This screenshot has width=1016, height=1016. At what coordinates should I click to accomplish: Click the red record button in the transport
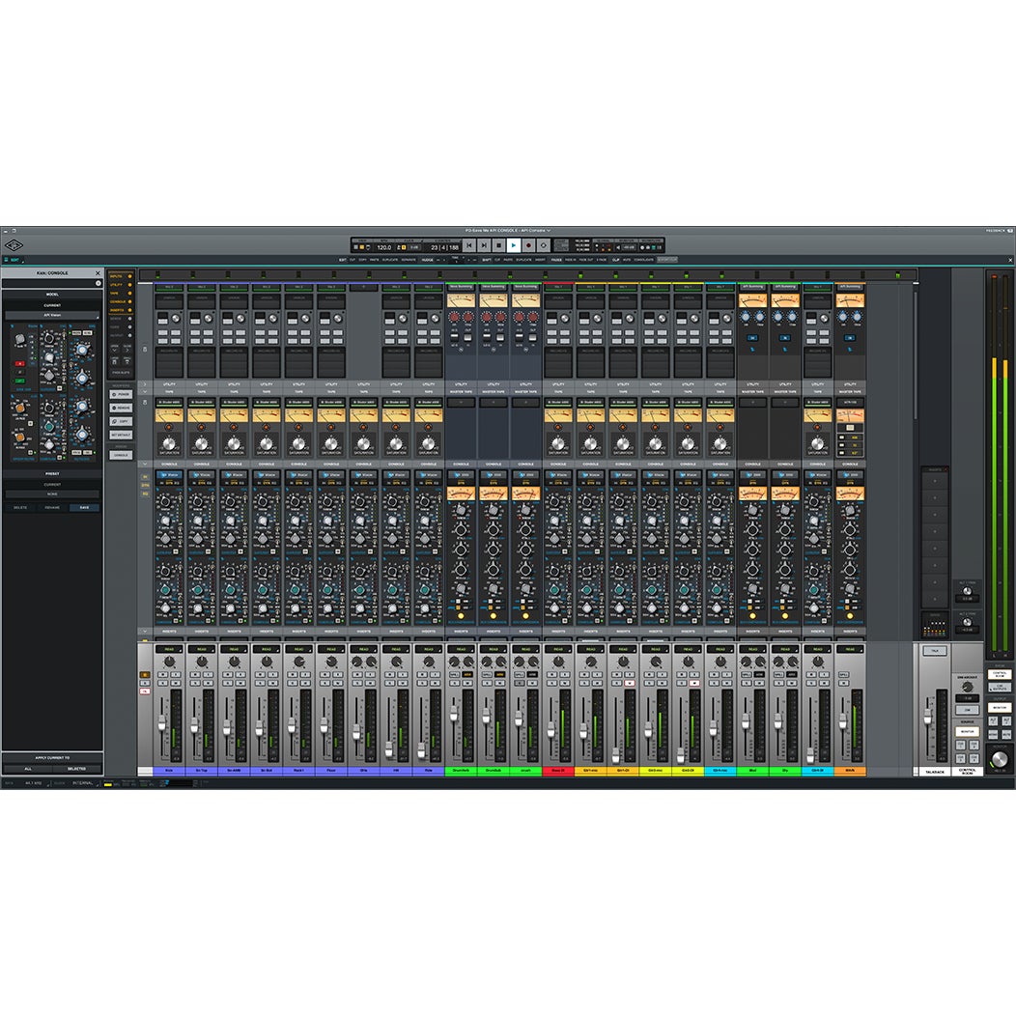(x=528, y=245)
